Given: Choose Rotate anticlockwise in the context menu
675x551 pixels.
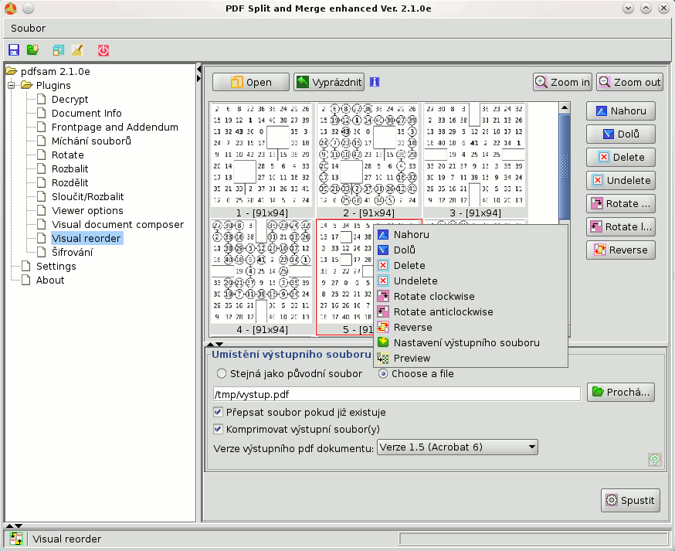Looking at the screenshot, I should pos(470,312).
